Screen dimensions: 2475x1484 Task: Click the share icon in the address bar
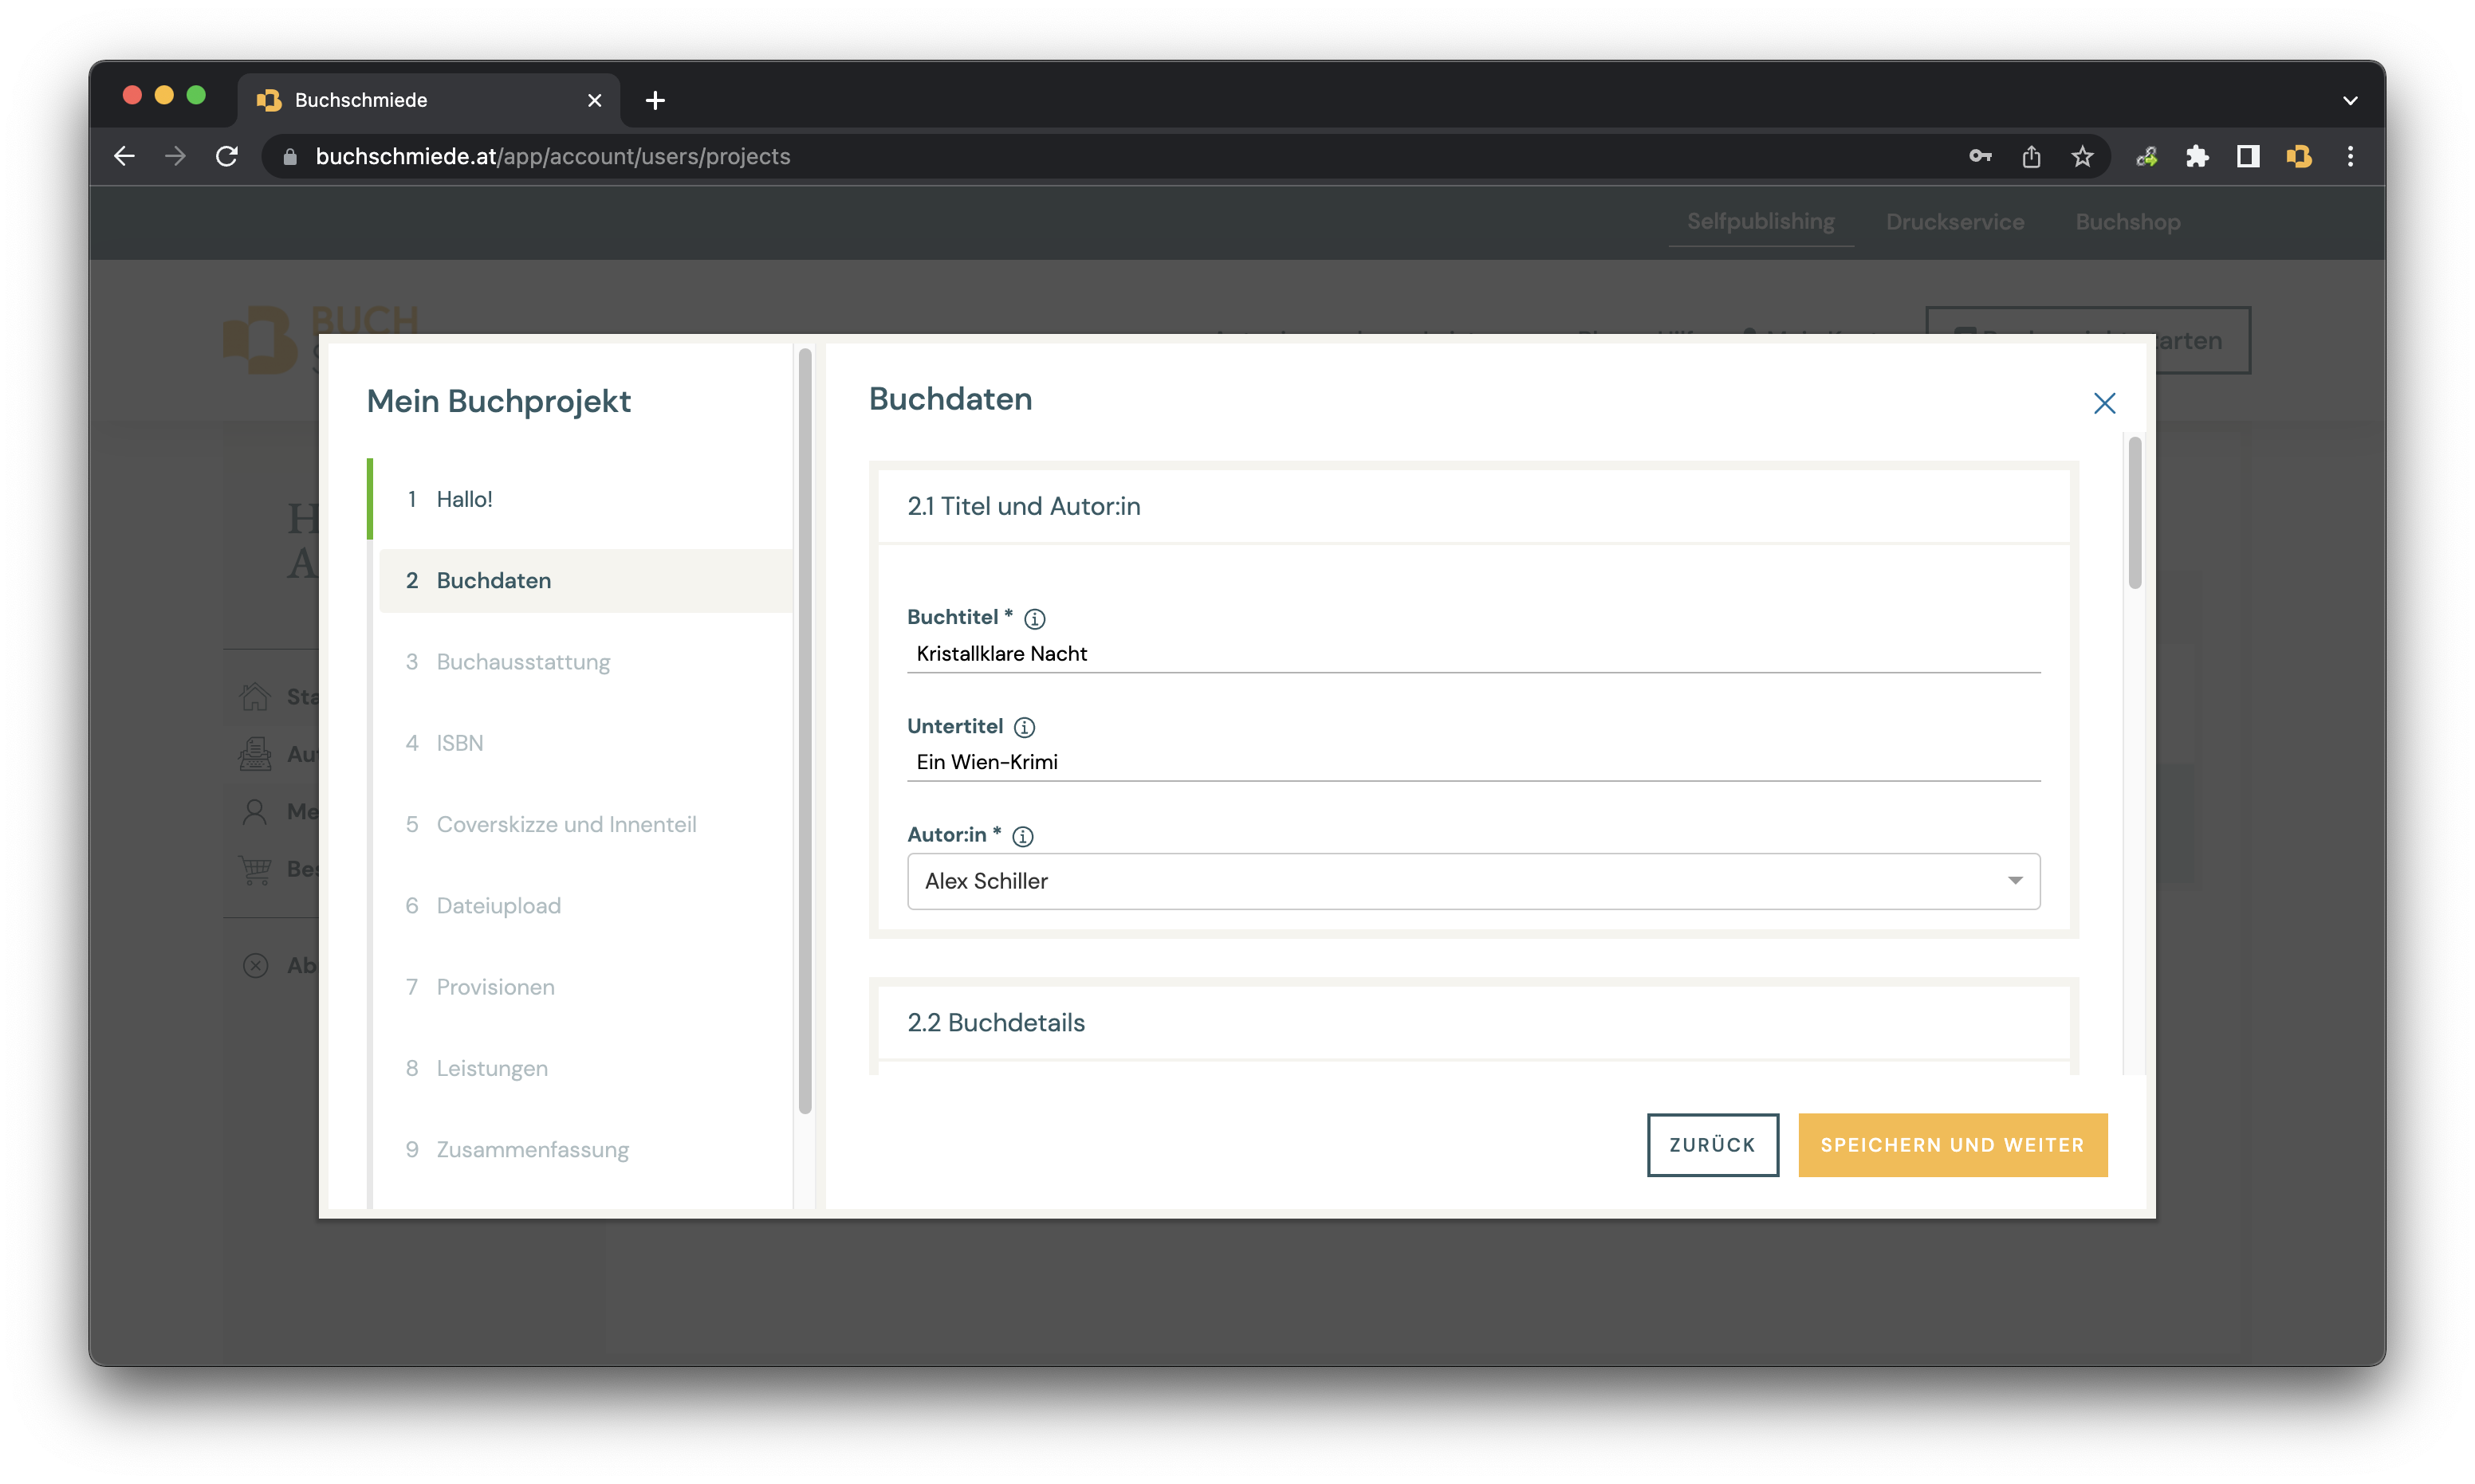[x=2031, y=156]
